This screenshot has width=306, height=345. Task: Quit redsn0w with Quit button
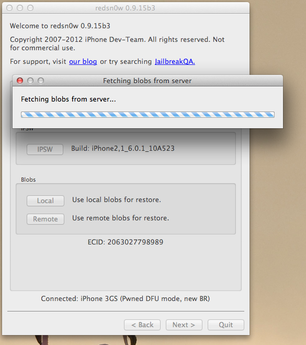pos(226,325)
